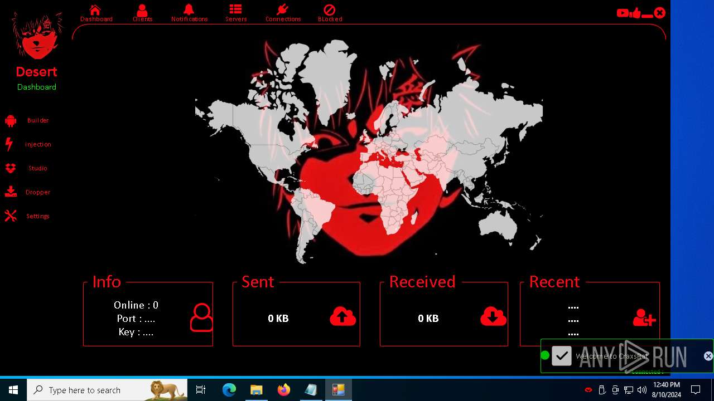Click the camera Meet Now tray icon
Screen dimensions: 714x401
point(615,390)
